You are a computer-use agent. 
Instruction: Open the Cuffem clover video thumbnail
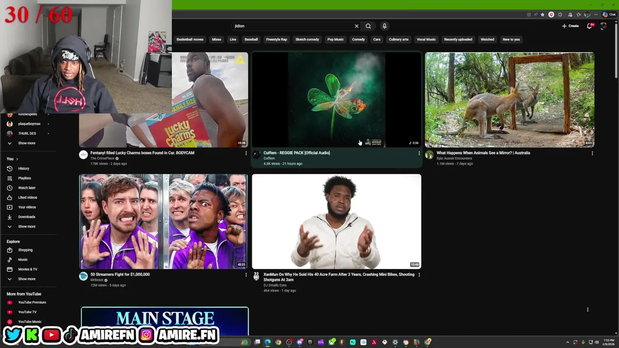[x=336, y=100]
